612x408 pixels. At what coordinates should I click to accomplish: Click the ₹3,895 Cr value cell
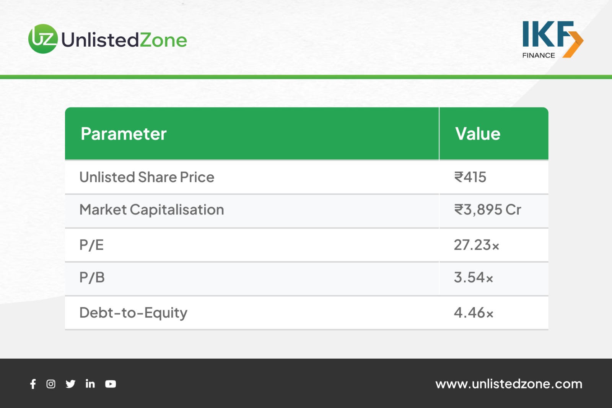click(x=487, y=210)
